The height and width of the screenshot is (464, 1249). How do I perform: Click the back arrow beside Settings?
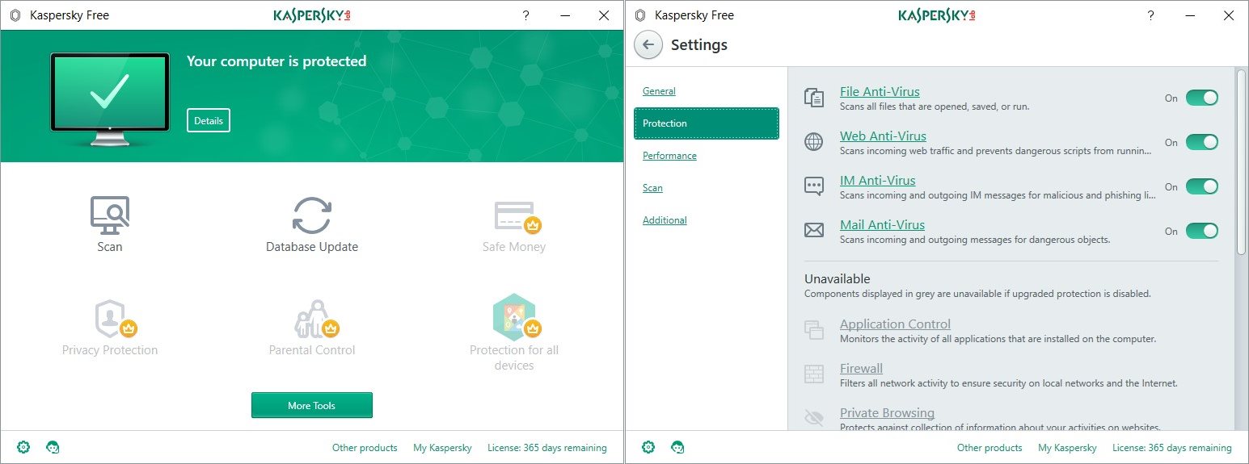[x=648, y=45]
